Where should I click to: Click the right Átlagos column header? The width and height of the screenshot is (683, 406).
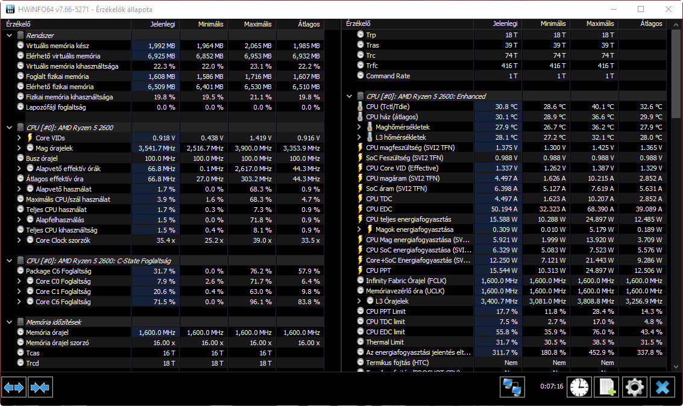point(643,23)
